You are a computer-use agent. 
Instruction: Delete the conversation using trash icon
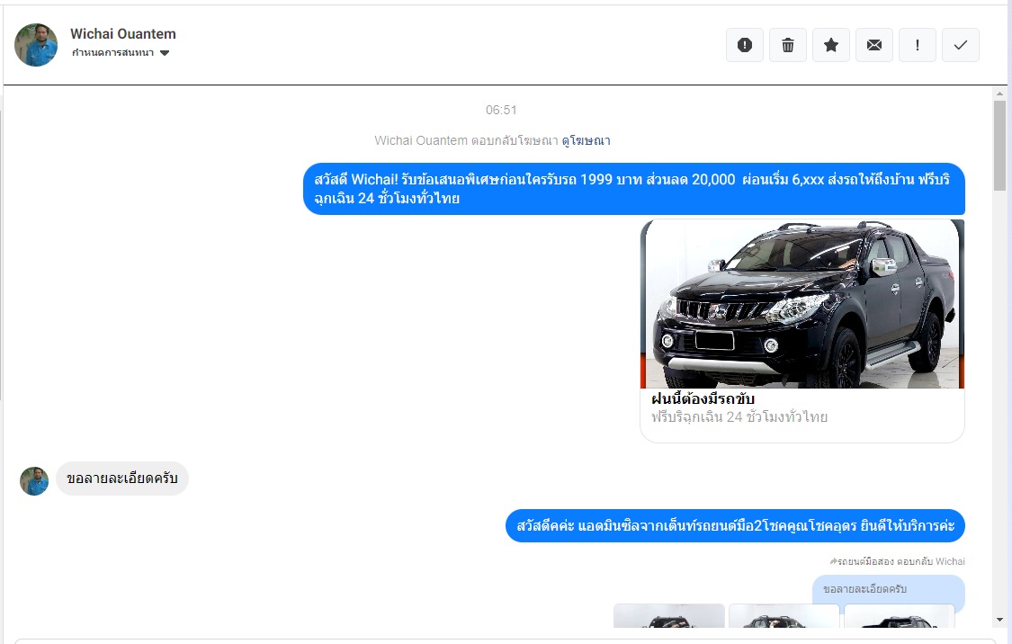(x=788, y=45)
